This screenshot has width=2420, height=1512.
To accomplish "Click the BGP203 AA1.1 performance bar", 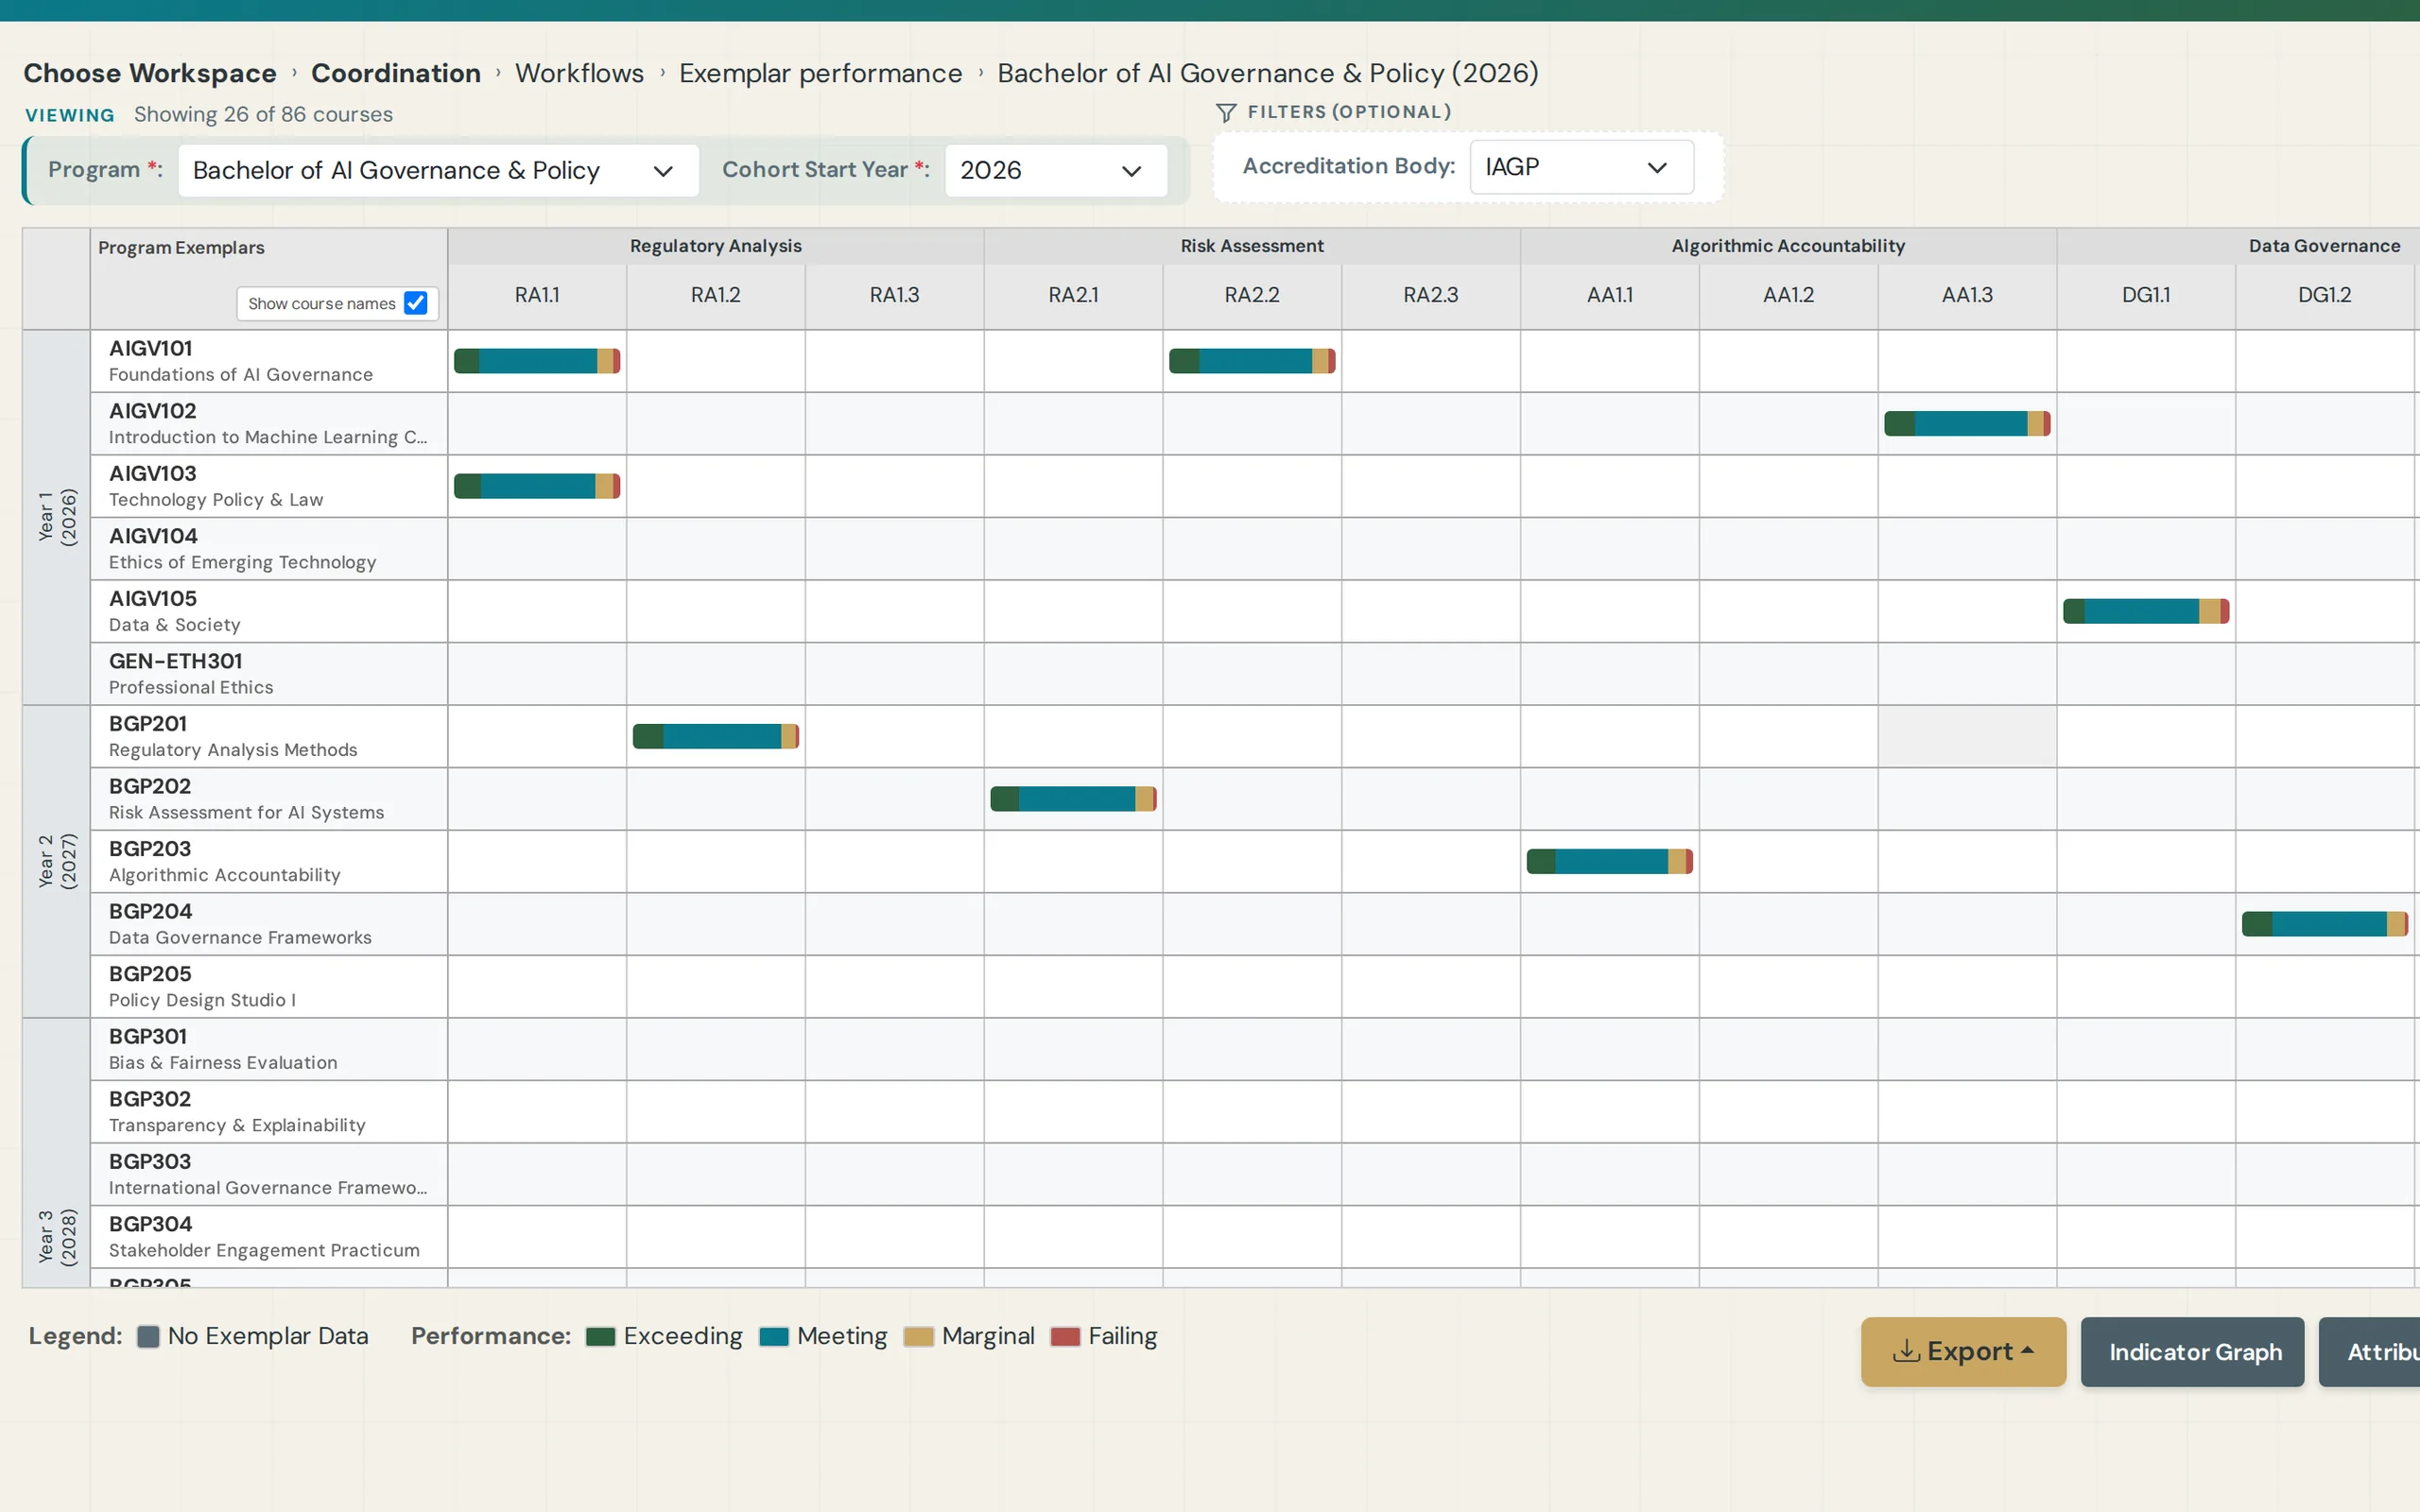I will (x=1609, y=861).
